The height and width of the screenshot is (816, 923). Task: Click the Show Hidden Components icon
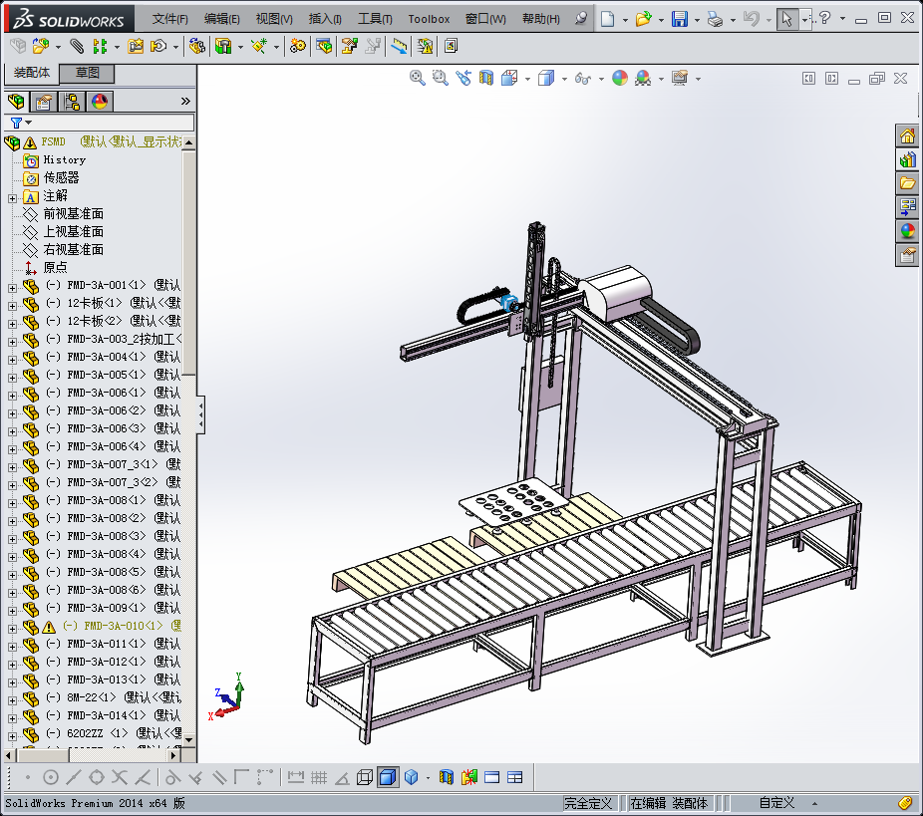(196, 46)
